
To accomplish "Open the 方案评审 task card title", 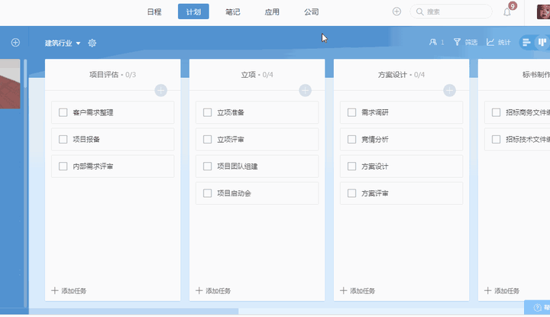I will (375, 193).
